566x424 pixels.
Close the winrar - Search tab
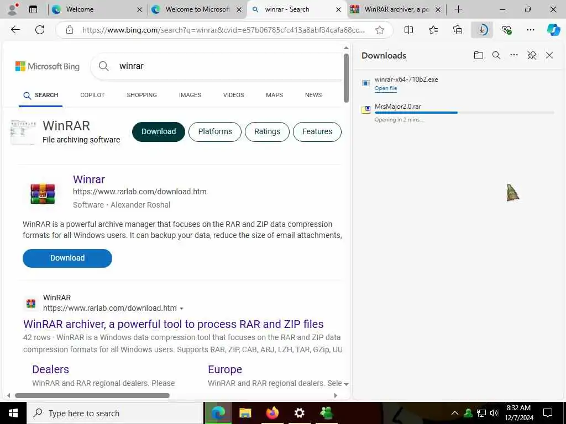coord(339,10)
